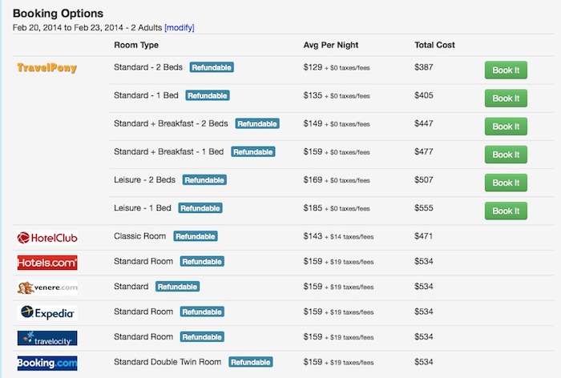Image resolution: width=561 pixels, height=378 pixels.
Task: Select the Room Type column header
Action: [136, 45]
